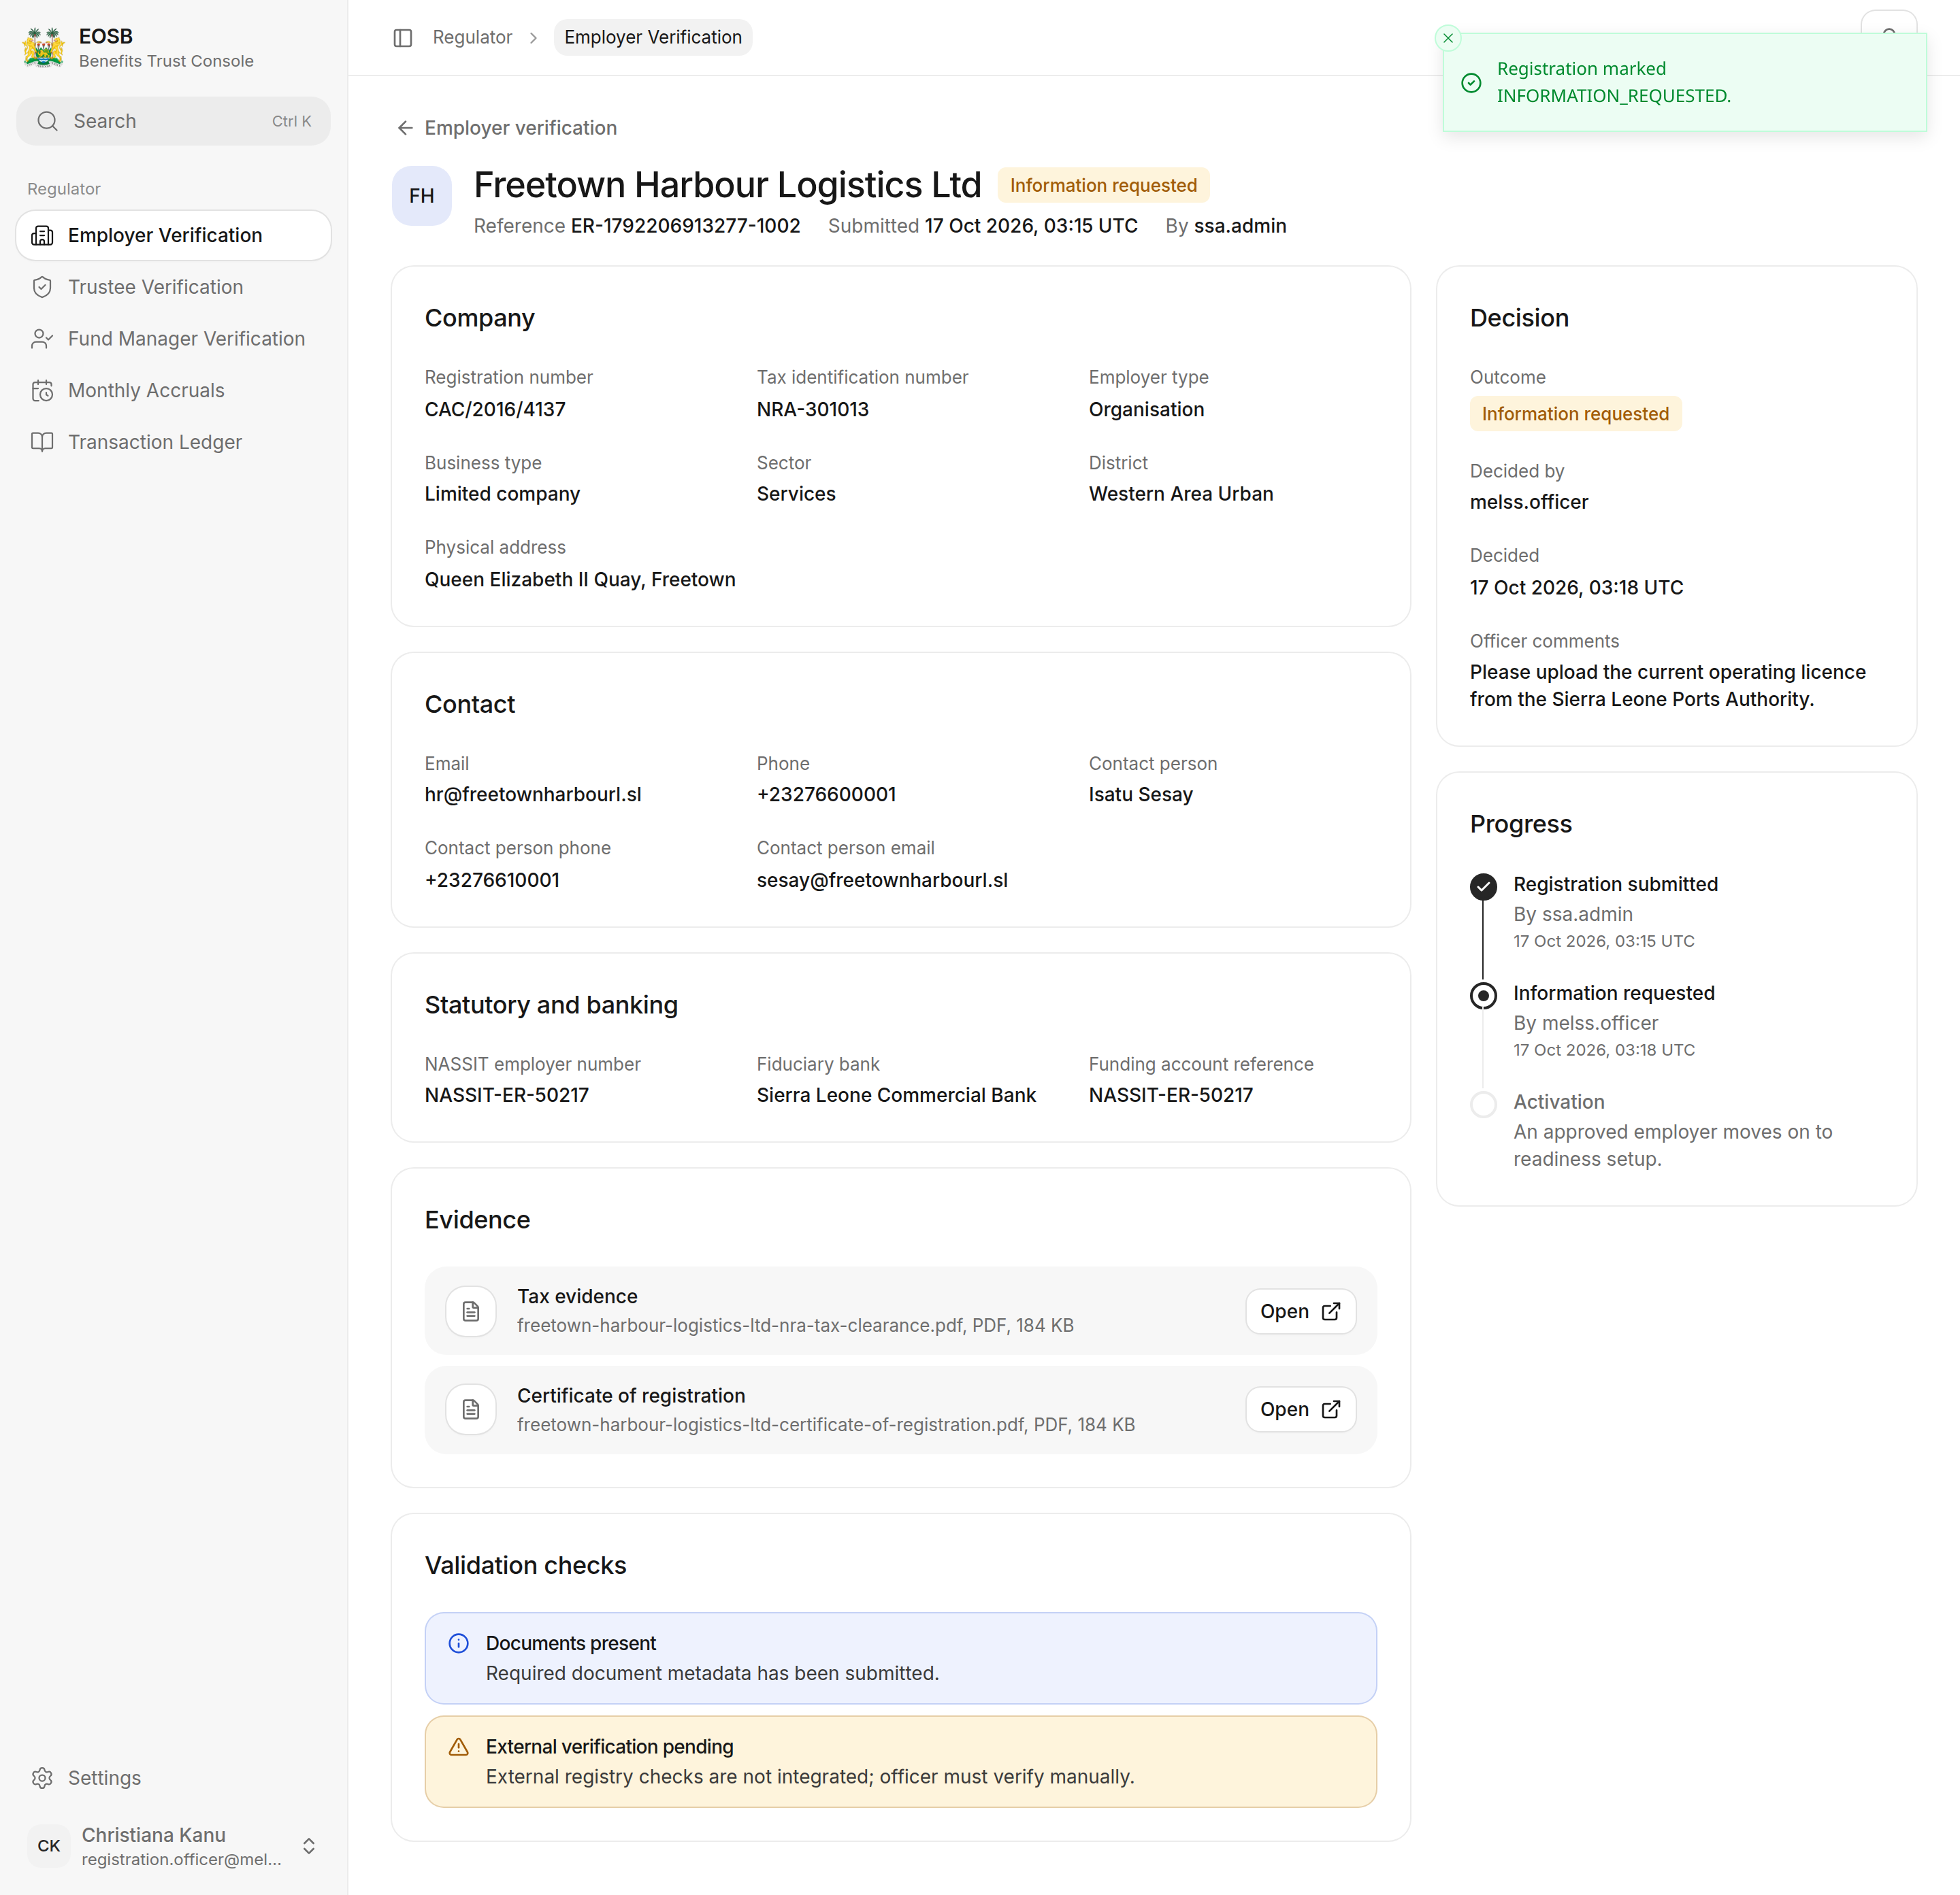This screenshot has width=1960, height=1895.
Task: Click the Employer Verification breadcrumb chip
Action: (x=653, y=37)
